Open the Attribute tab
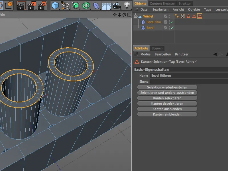The width and height of the screenshot is (228, 171). (x=141, y=48)
